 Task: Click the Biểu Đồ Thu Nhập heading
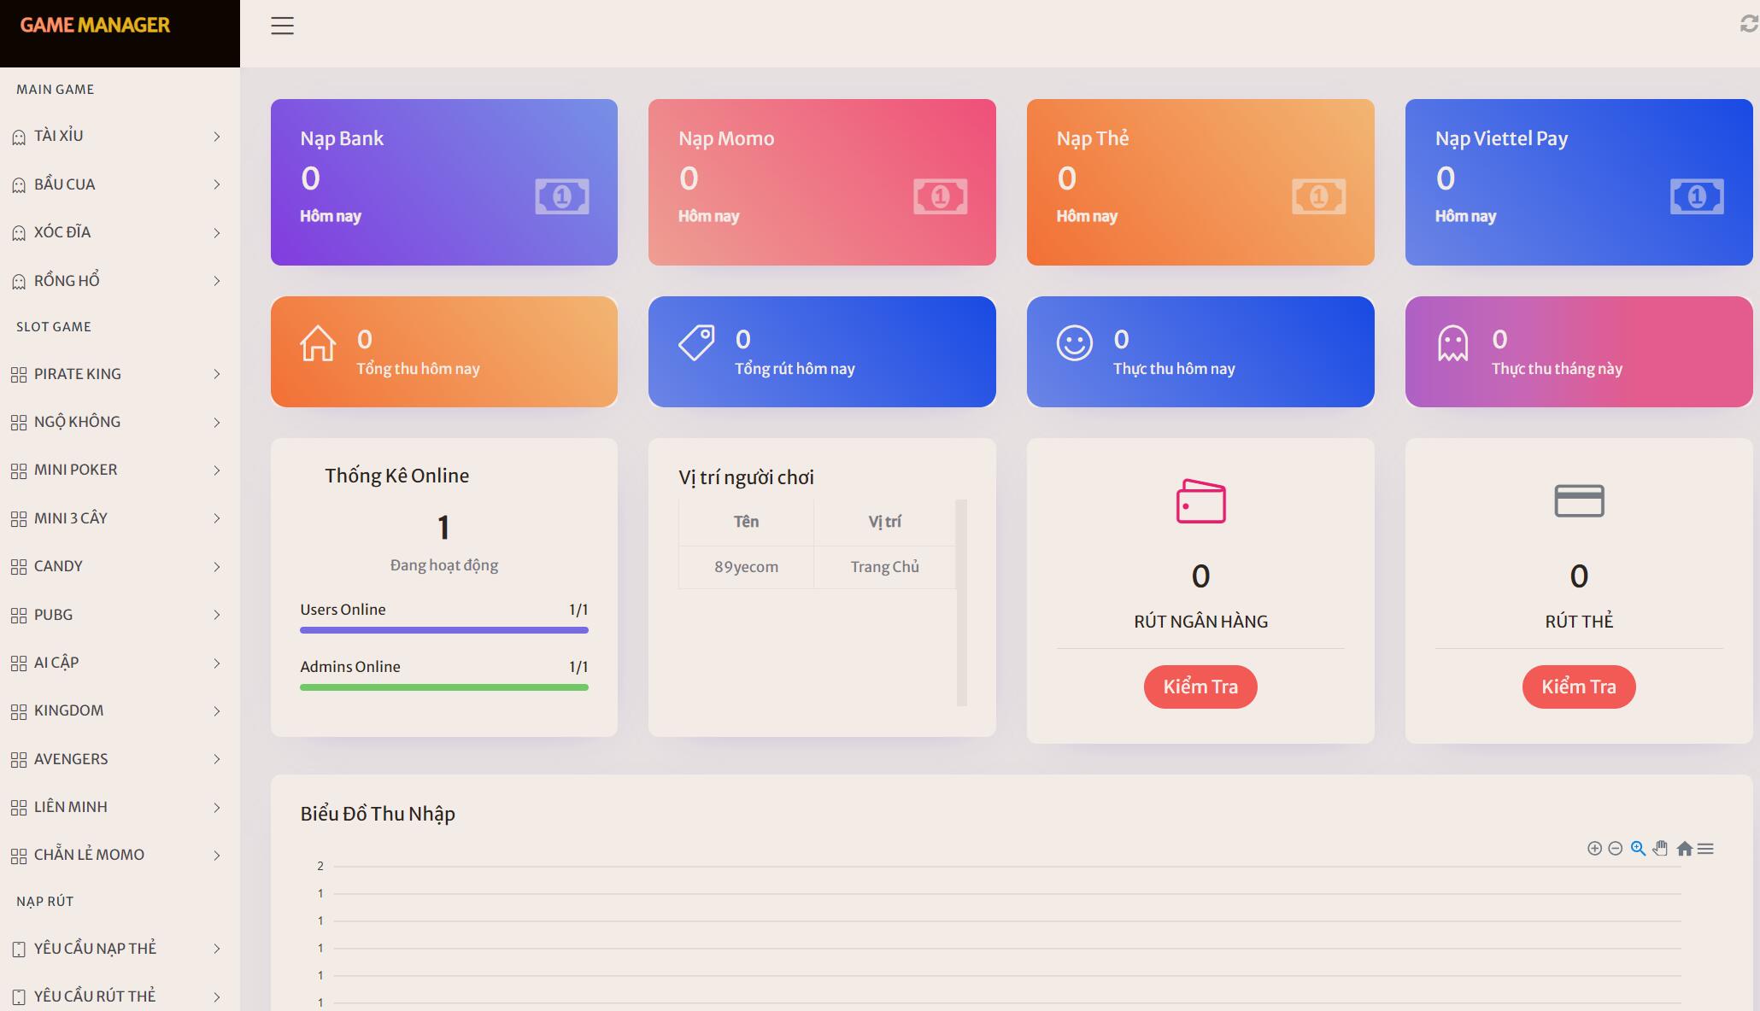point(378,814)
